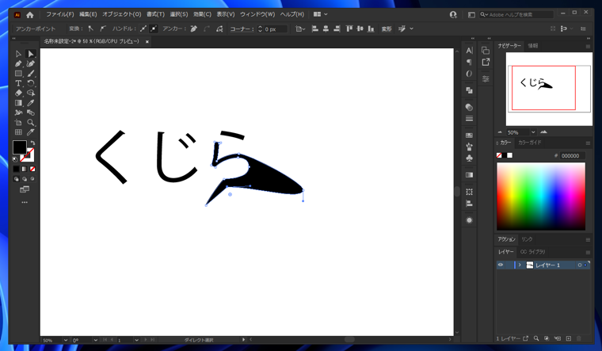The width and height of the screenshot is (602, 351).
Task: Open the ウィンドウ(W) menu
Action: pos(257,14)
